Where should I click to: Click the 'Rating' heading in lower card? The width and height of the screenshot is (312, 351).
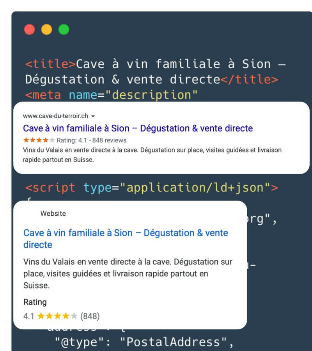(35, 302)
